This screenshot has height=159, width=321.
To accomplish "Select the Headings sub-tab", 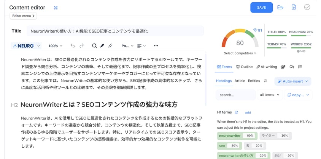I will pyautogui.click(x=224, y=81).
